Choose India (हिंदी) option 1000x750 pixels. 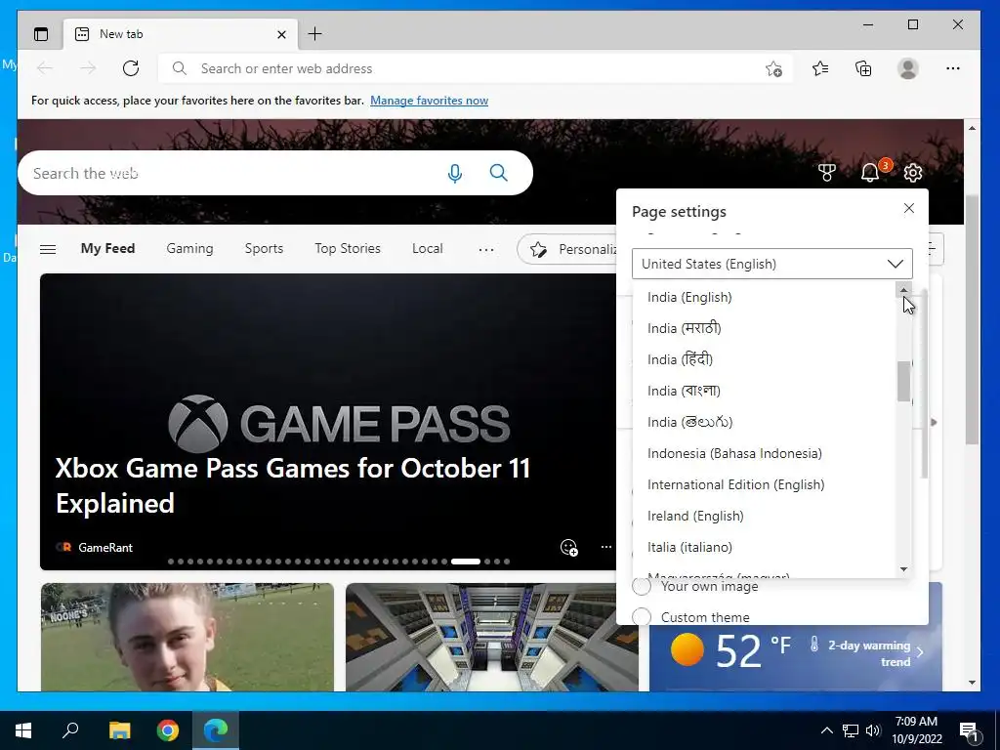point(764,359)
